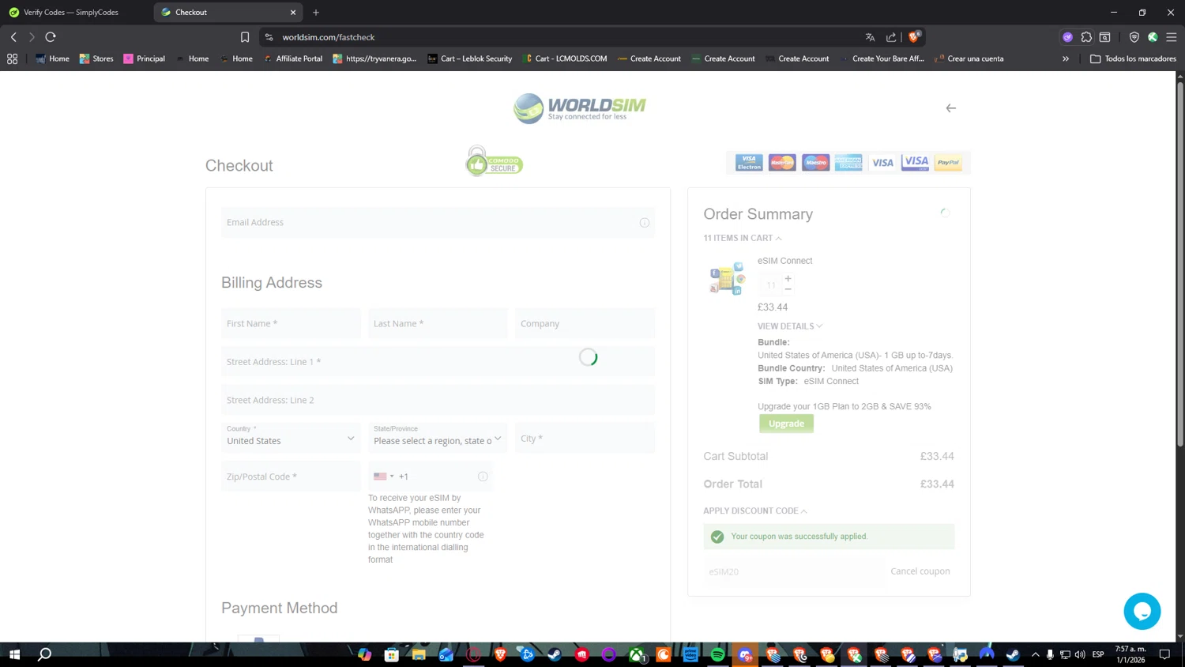Open the State/Province dropdown
The image size is (1185, 667).
tap(438, 438)
